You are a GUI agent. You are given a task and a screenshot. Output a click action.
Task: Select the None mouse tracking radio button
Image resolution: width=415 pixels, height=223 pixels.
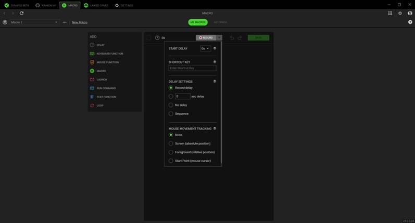[x=171, y=135]
